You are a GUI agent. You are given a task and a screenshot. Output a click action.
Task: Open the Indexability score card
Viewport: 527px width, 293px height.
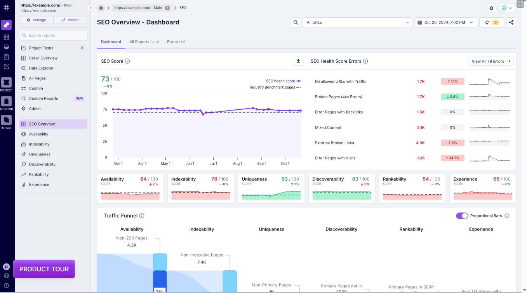click(x=201, y=188)
